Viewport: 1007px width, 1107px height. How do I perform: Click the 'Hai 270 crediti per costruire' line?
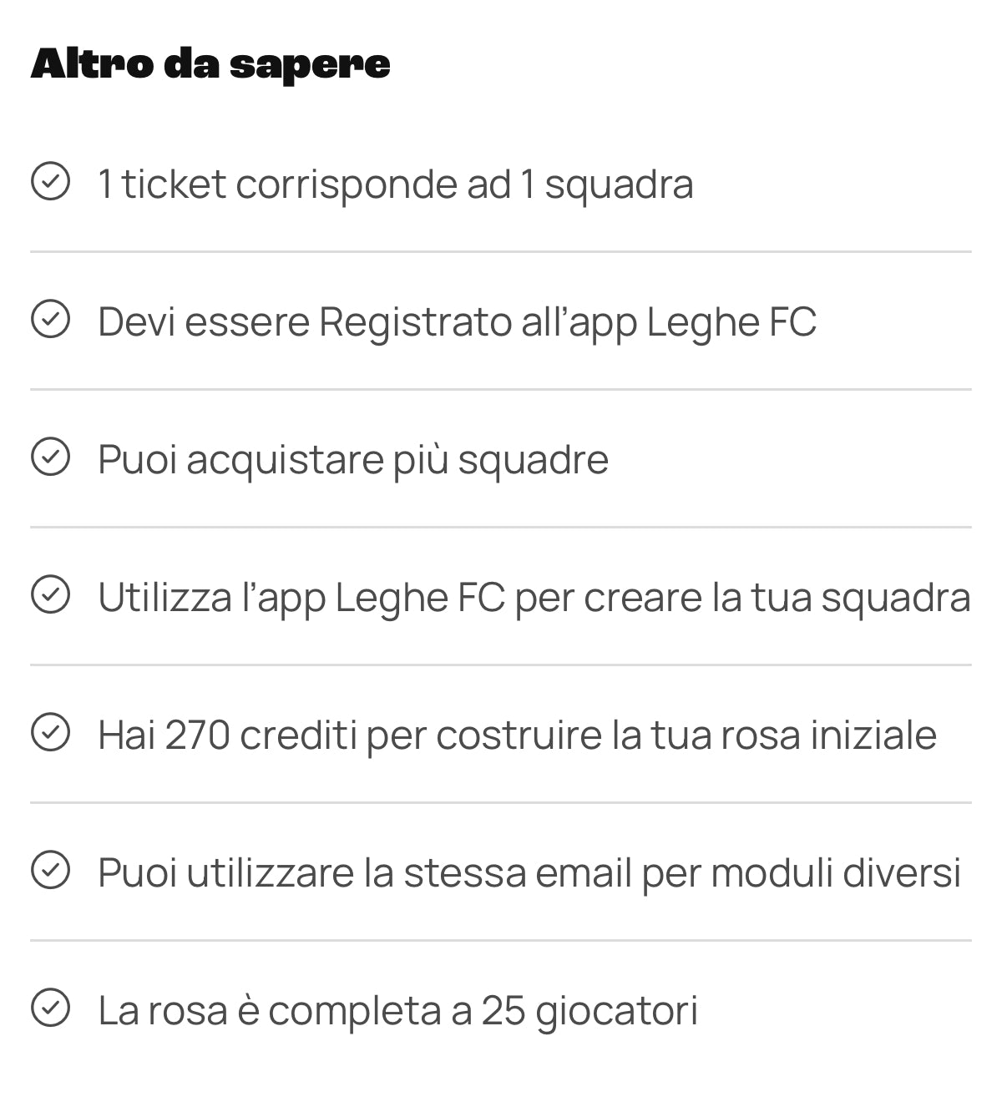(x=517, y=735)
